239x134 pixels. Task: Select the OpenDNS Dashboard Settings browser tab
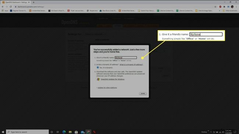tap(16, 2)
